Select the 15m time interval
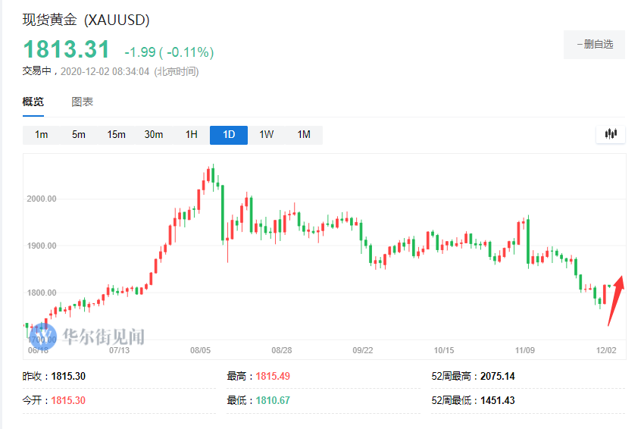Viewport: 644px width, 429px height. click(116, 135)
